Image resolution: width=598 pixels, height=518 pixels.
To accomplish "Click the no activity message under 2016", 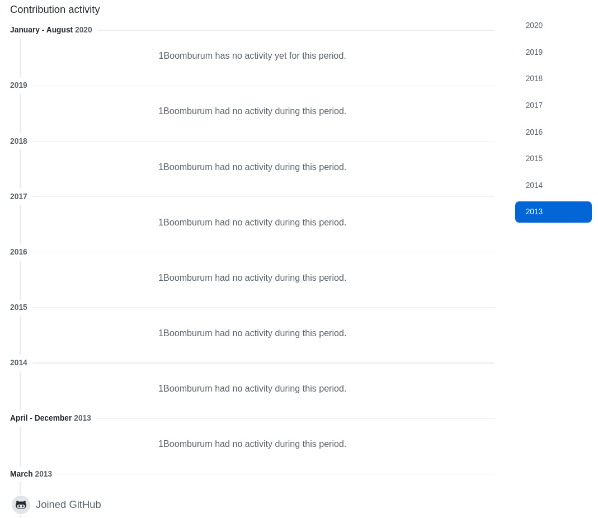I will 252,277.
